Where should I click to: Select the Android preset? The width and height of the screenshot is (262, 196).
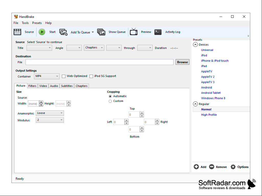[x=207, y=87]
